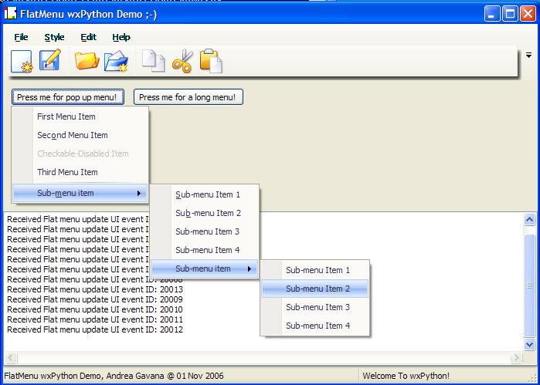The image size is (540, 385).
Task: Click the Edit document pencil icon
Action: (x=50, y=60)
